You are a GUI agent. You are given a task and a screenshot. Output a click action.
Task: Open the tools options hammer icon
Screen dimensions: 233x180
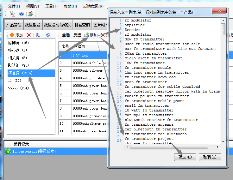click(12, 14)
